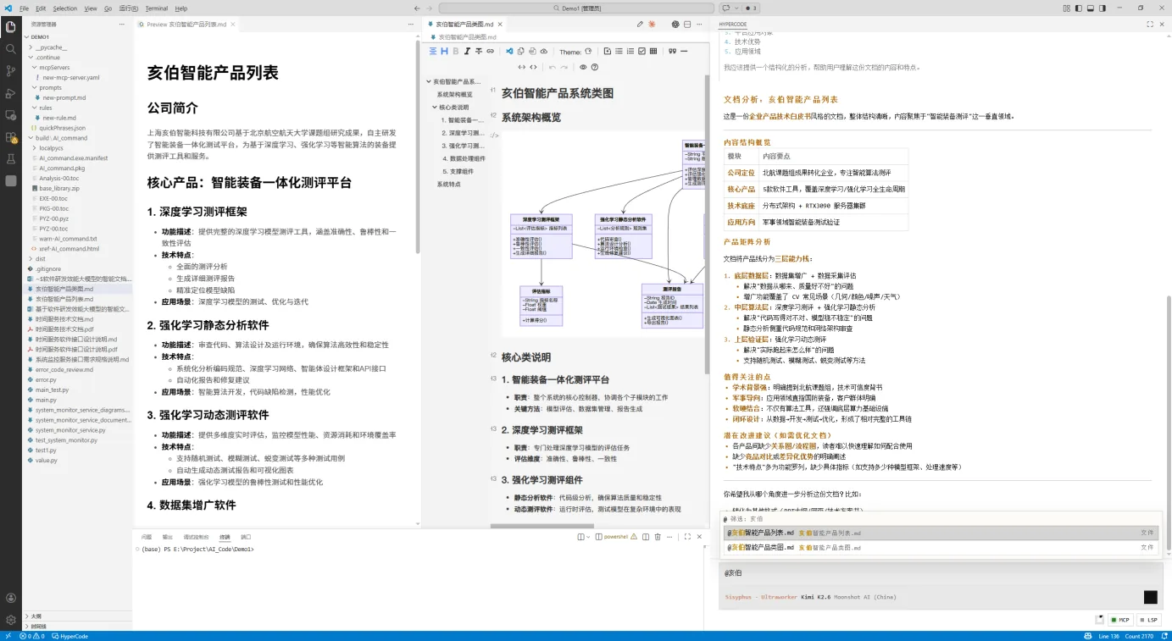The width and height of the screenshot is (1172, 641).
Task: Open the Extensions view in the activity bar
Action: [11, 136]
